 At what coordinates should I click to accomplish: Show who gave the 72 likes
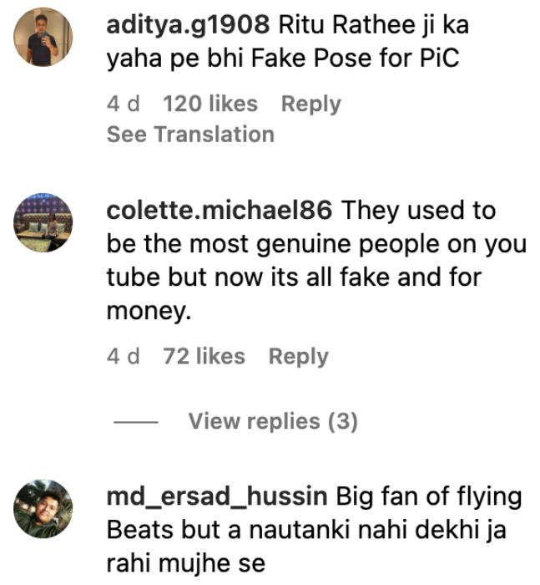pyautogui.click(x=204, y=357)
